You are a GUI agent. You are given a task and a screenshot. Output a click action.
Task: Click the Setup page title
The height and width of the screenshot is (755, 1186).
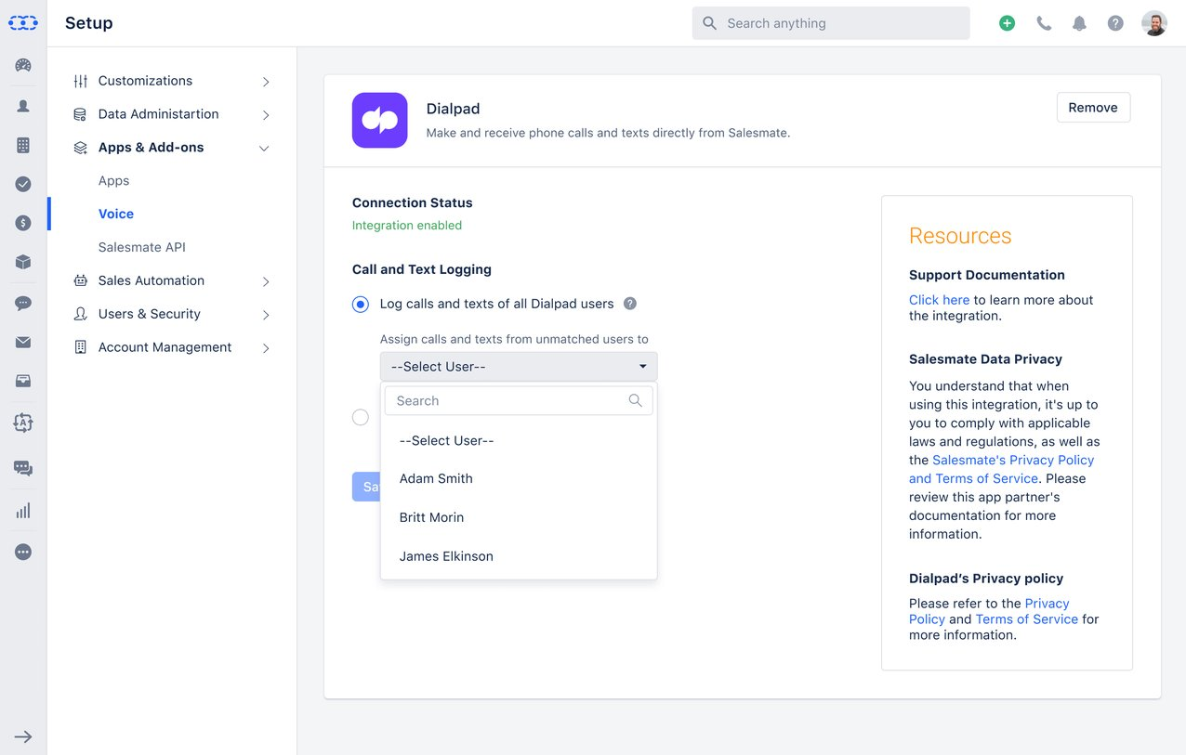pos(89,23)
